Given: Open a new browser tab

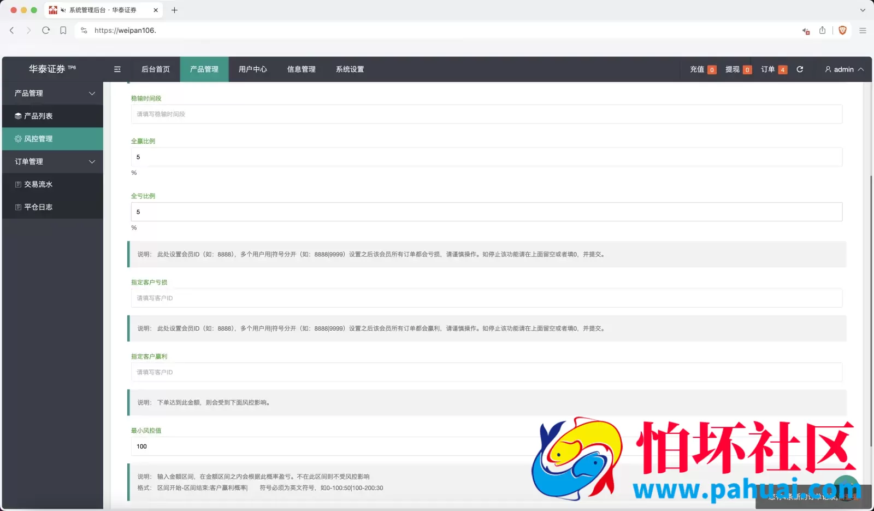Looking at the screenshot, I should (174, 10).
